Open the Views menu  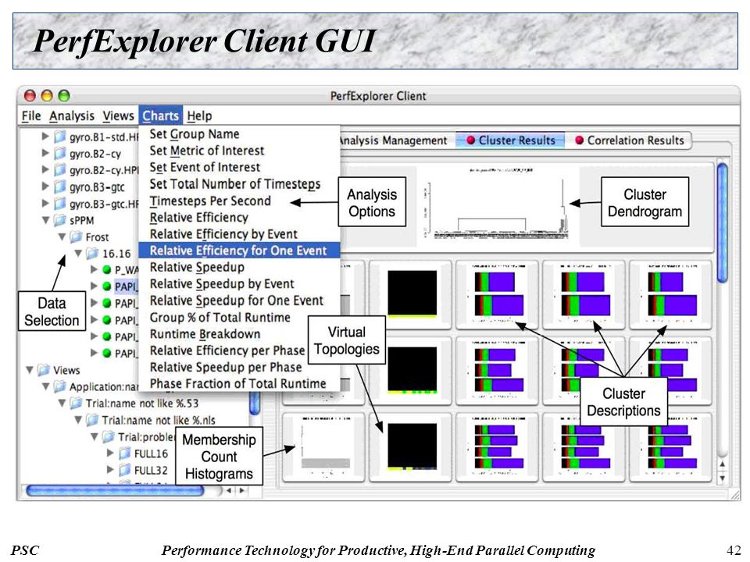118,116
